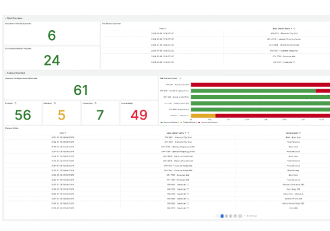Open Unreachable panel title menu

point(127,103)
